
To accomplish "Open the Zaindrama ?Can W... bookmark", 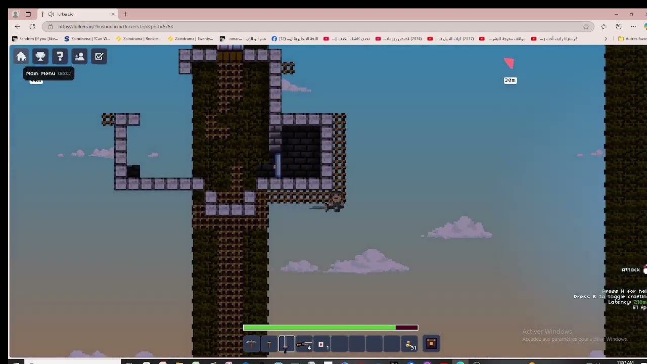I will [87, 38].
